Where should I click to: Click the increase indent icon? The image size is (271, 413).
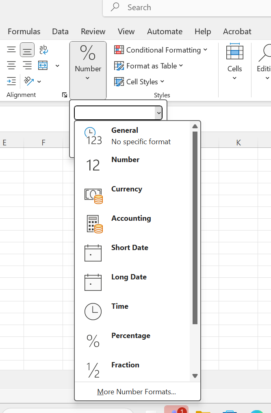(x=11, y=81)
